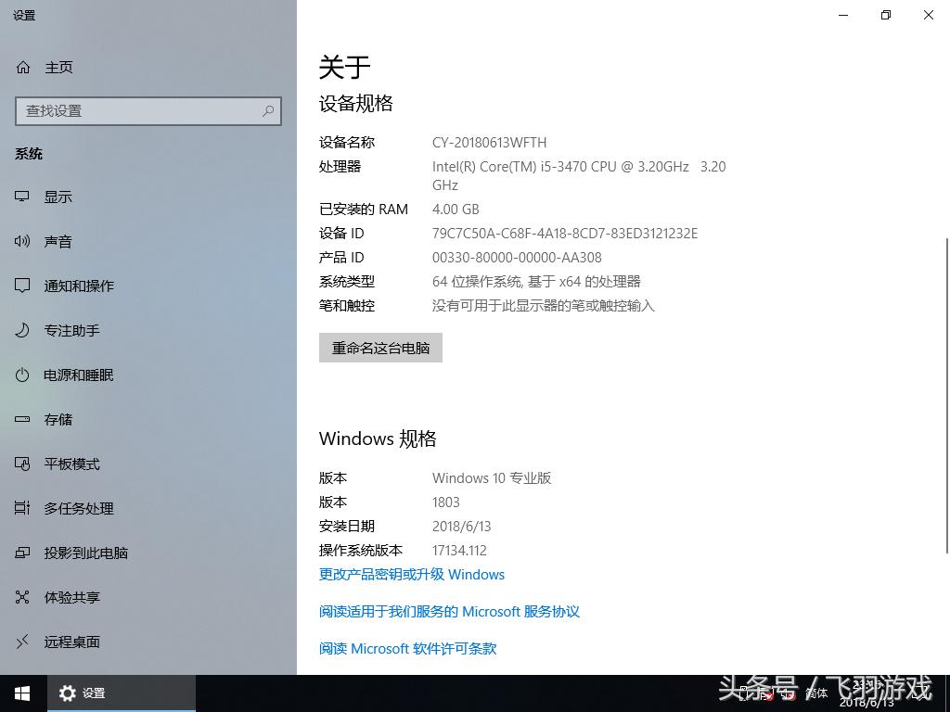Open Sound settings via speaker icon
The image size is (950, 712).
point(22,242)
